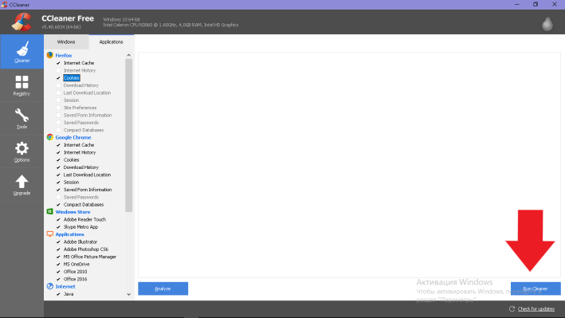Open the Tools wrench section
This screenshot has width=565, height=318.
pos(22,118)
